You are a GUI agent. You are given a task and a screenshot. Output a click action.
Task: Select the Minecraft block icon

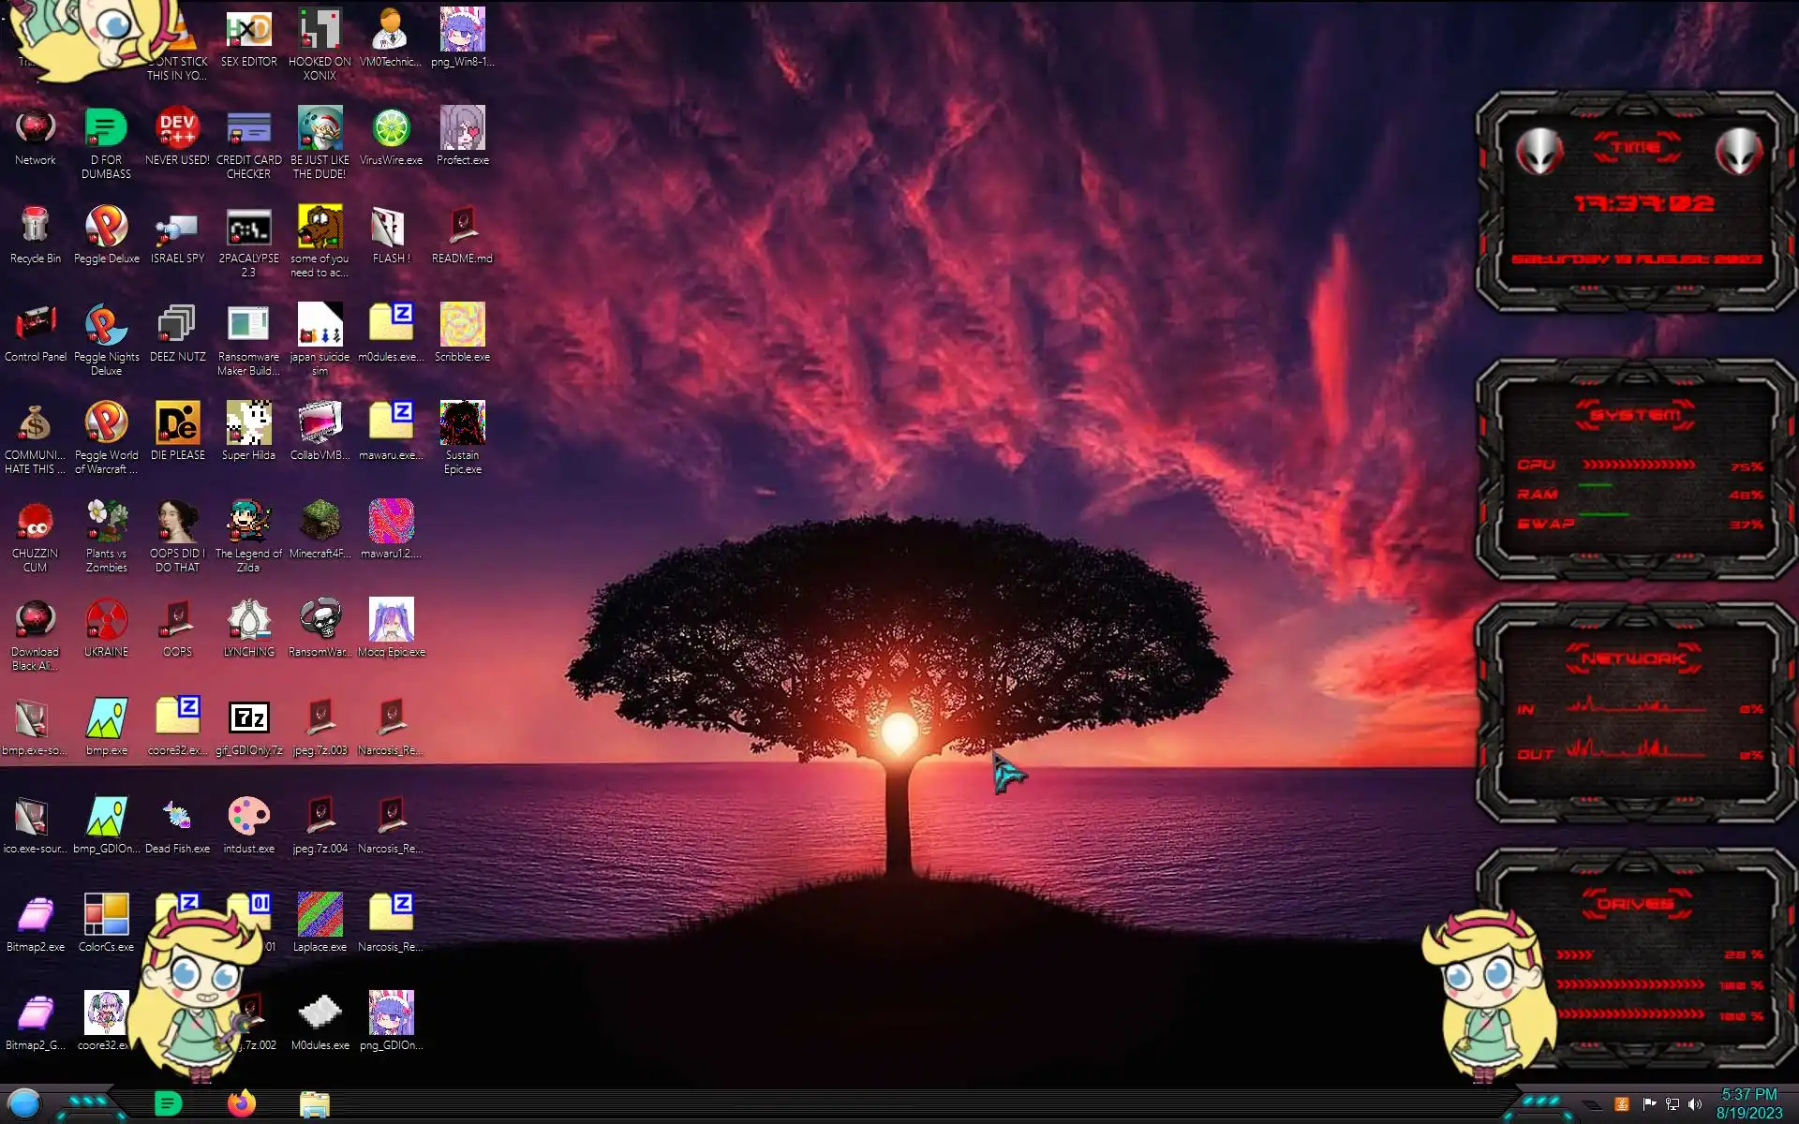(x=320, y=523)
